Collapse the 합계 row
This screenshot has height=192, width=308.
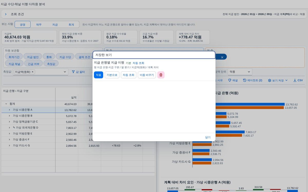(x=6, y=104)
